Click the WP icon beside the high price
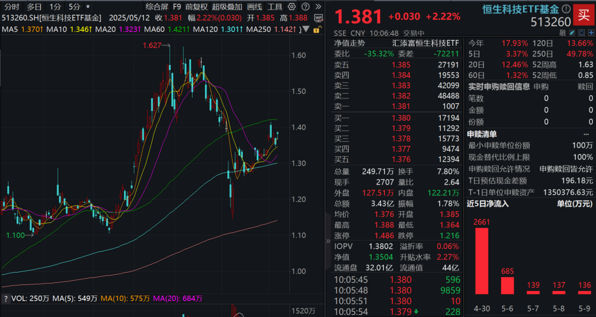Viewport: 596px width, 317px height. coord(318,17)
